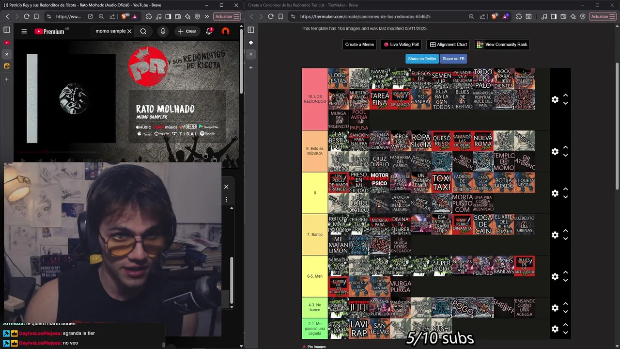Open YouTube account avatar menu
This screenshot has width=620, height=349.
pyautogui.click(x=225, y=31)
